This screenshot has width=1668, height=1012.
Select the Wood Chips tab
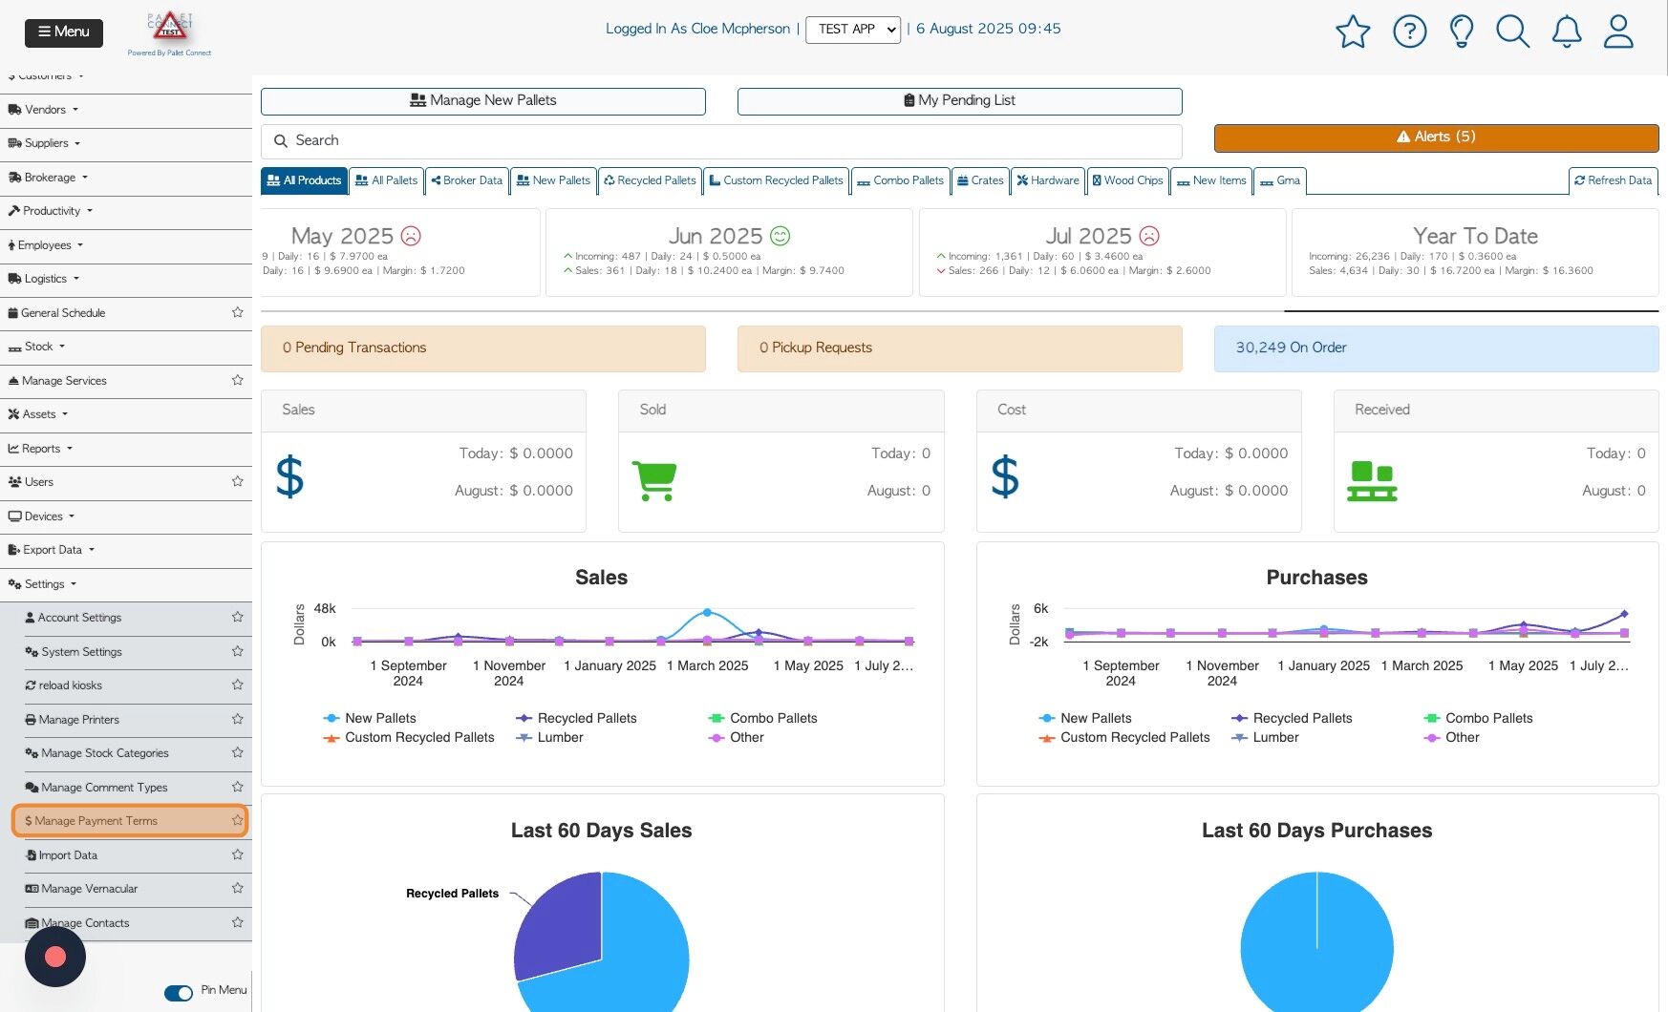(x=1127, y=180)
